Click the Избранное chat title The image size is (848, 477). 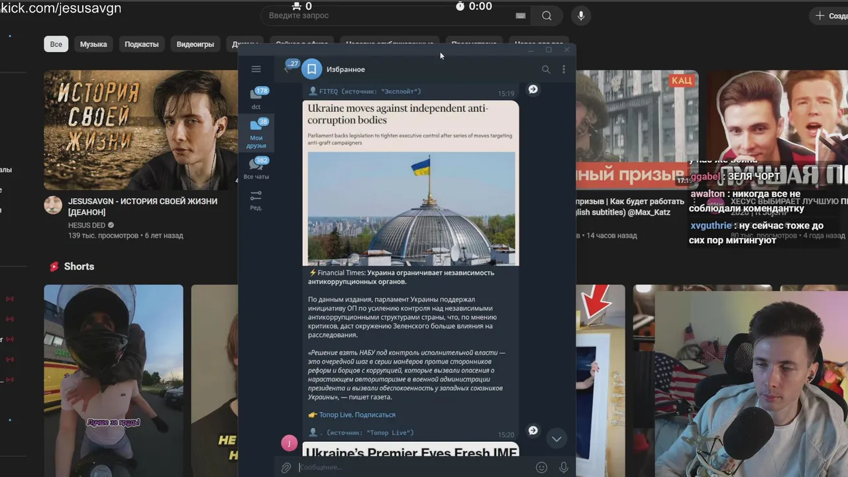tap(345, 69)
